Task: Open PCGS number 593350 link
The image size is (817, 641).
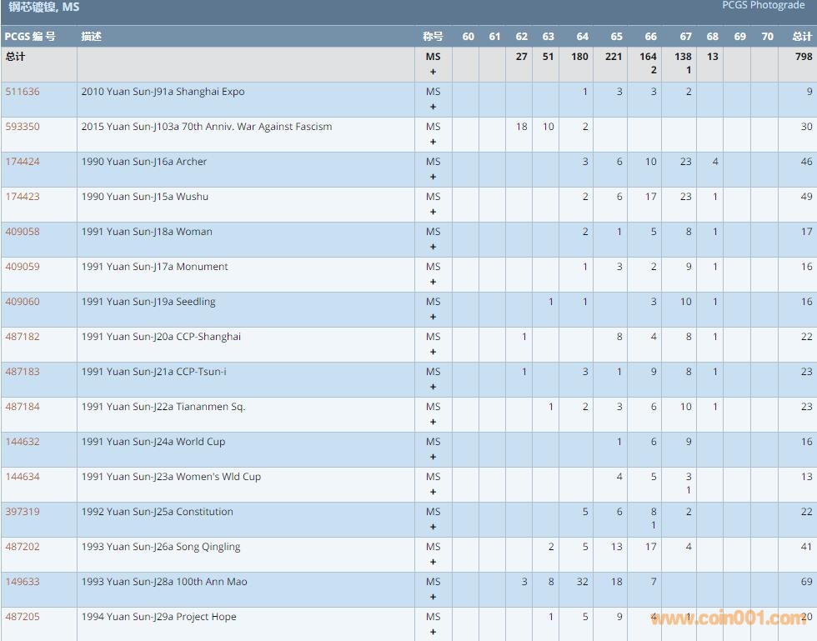Action: (23, 127)
